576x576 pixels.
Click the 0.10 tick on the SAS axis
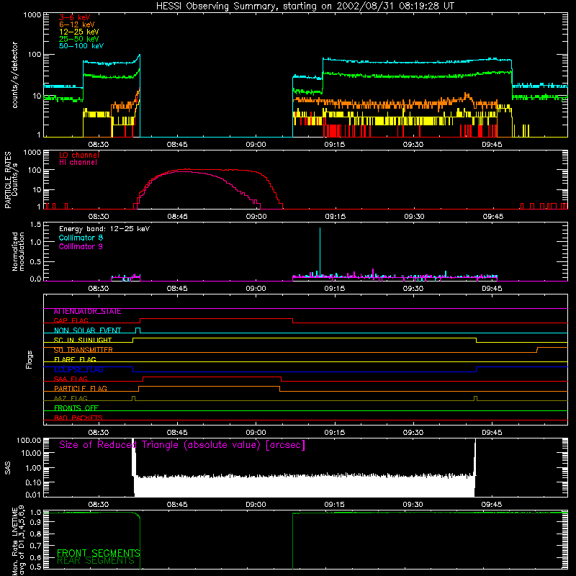tap(33, 482)
